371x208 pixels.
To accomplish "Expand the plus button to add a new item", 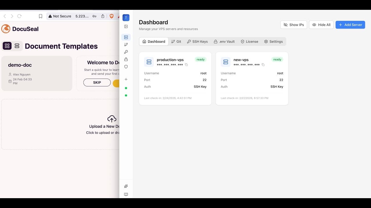I will [x=126, y=79].
